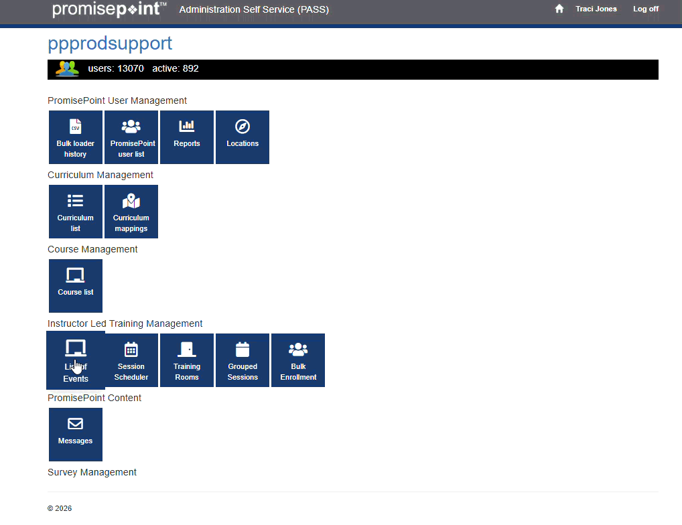Open the Reports chart tile
The image size is (682, 525).
click(x=187, y=137)
